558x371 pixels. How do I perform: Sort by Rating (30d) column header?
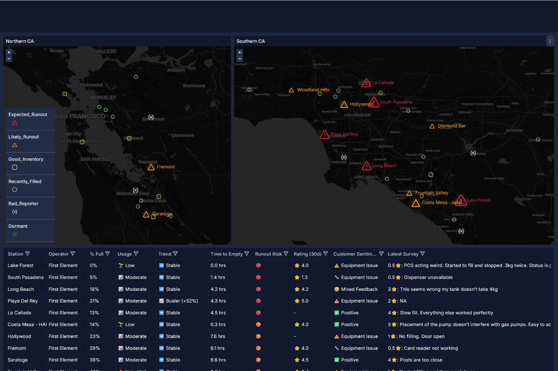307,254
